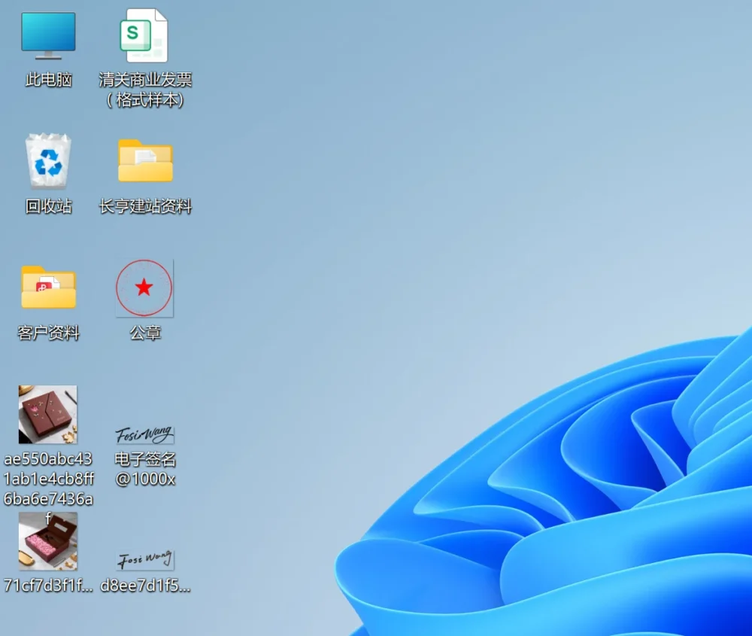This screenshot has width=752, height=636.
Task: Select the 长亨建站资料 folder icon
Action: 145,160
